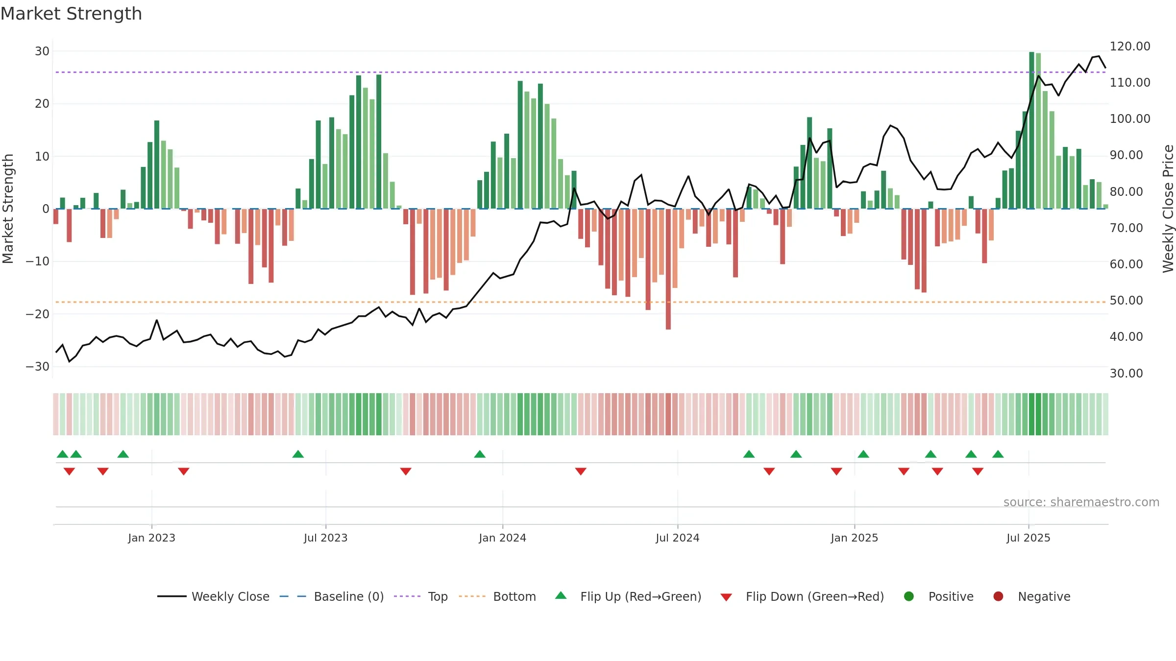Toggle the Weekly Close legend entry

(213, 596)
